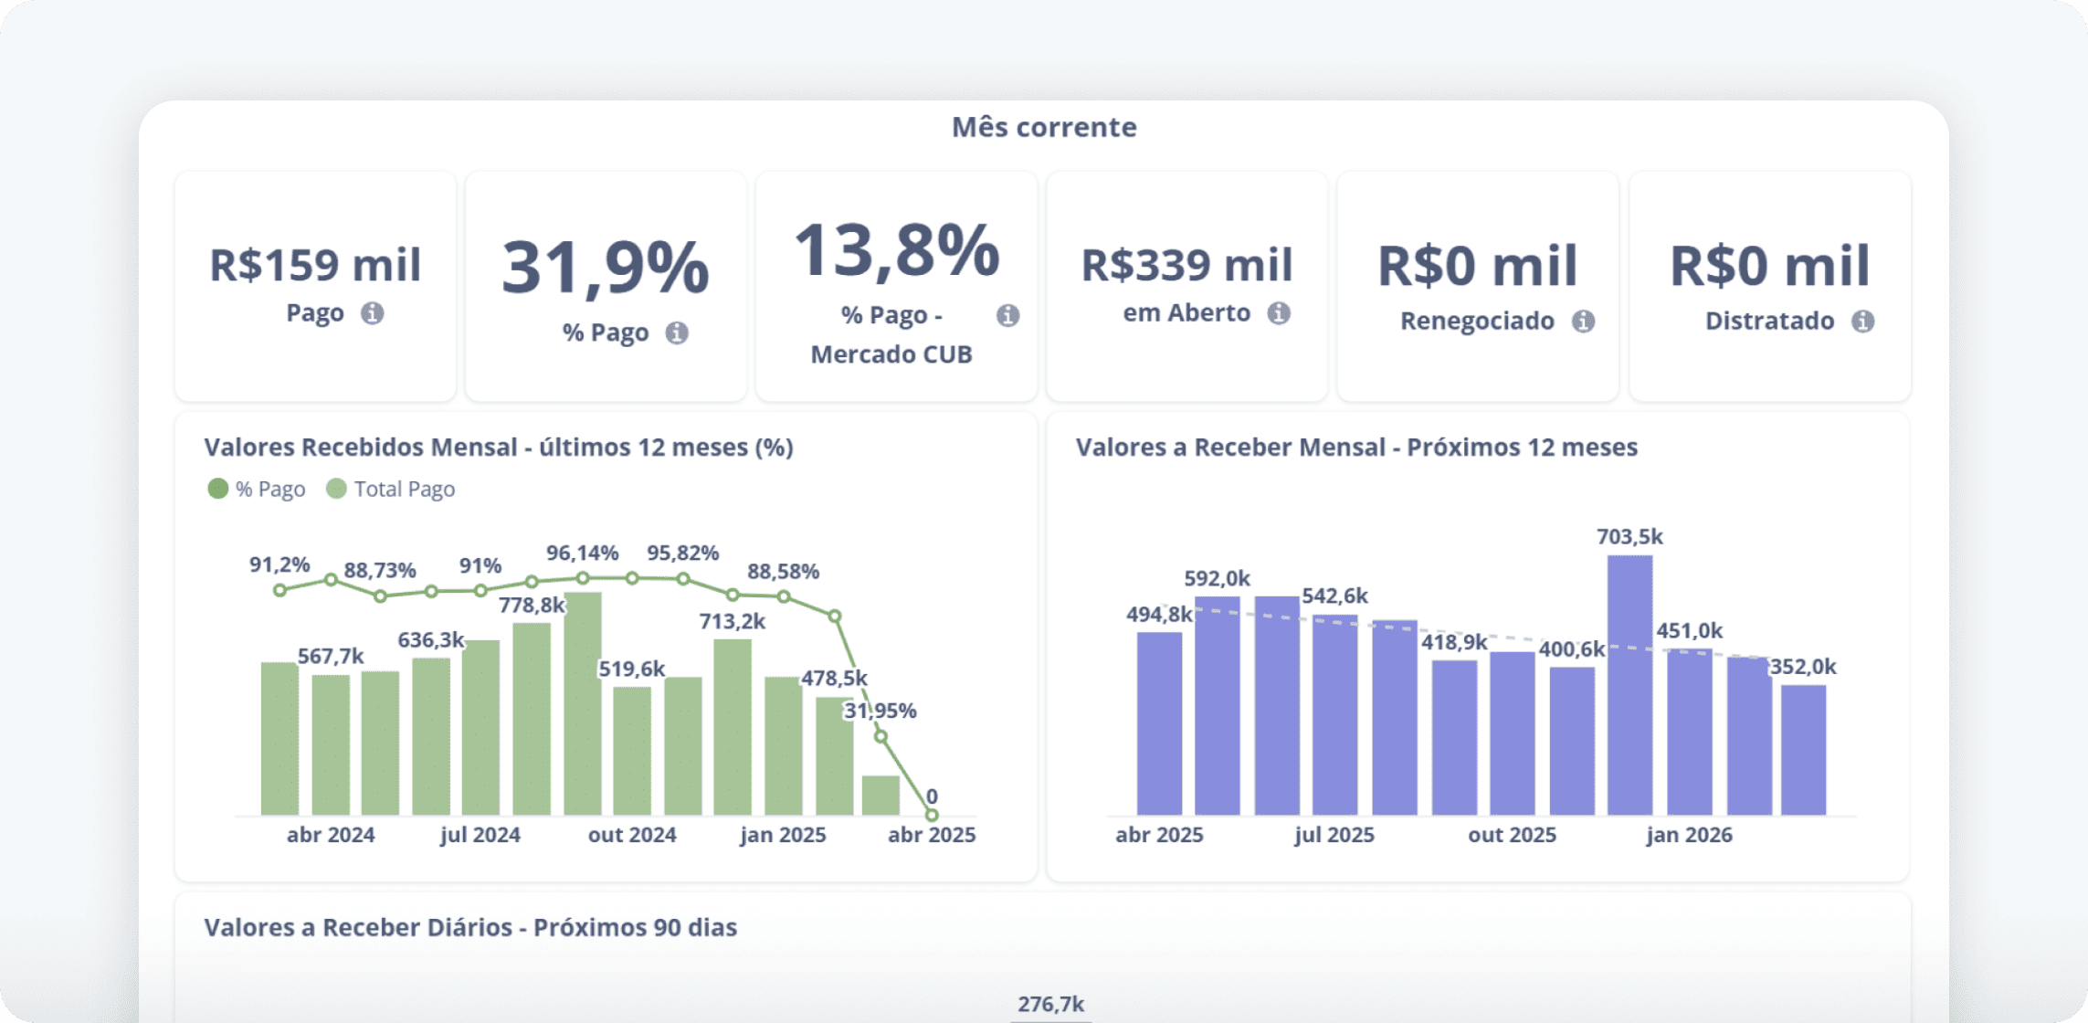The height and width of the screenshot is (1023, 2088).
Task: Click the 91,2% line data label
Action: pos(279,564)
